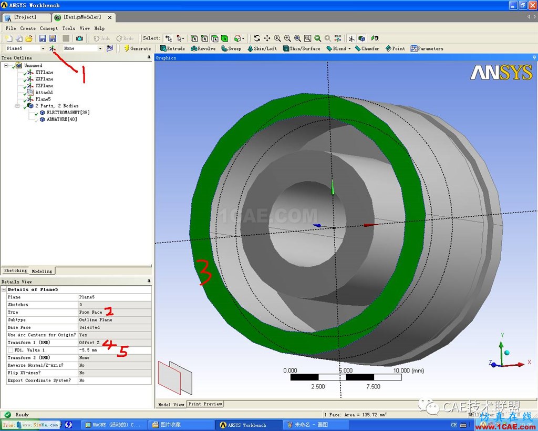
Task: Click the New Sketch icon
Action: coord(110,48)
